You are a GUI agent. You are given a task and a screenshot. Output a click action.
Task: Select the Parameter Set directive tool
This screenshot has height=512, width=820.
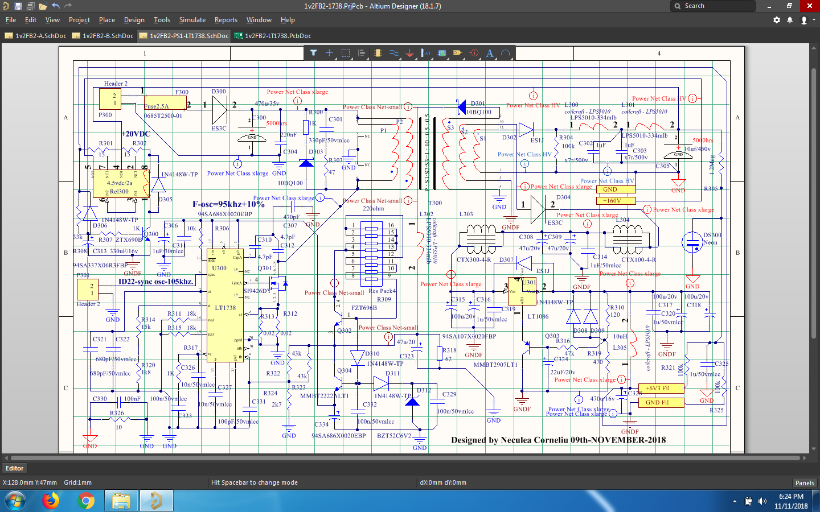pyautogui.click(x=474, y=53)
